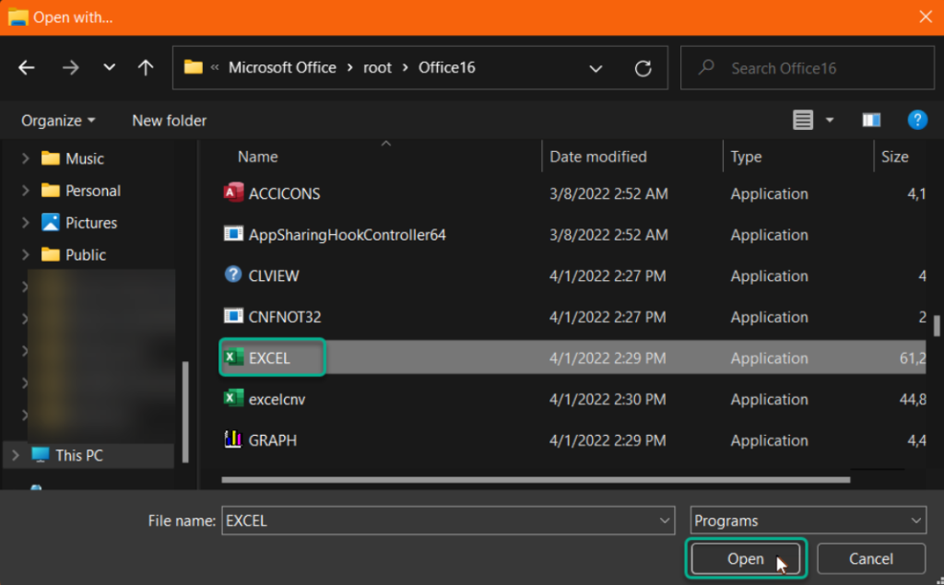Expand the This PC tree item
944x585 pixels.
coord(15,455)
